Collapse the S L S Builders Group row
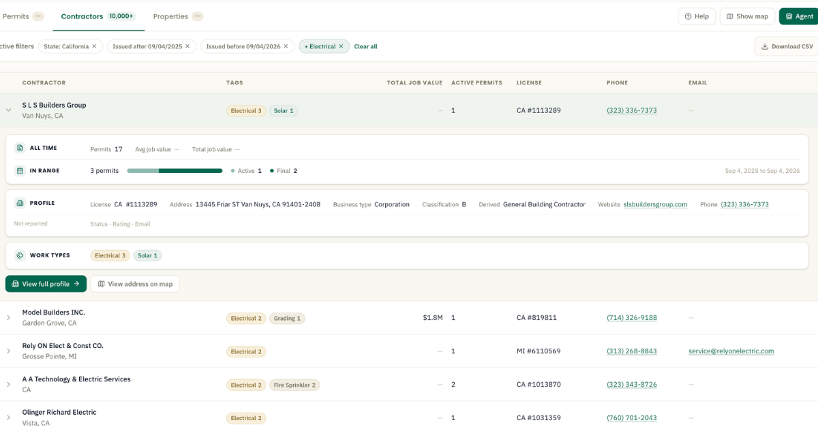 (x=8, y=110)
